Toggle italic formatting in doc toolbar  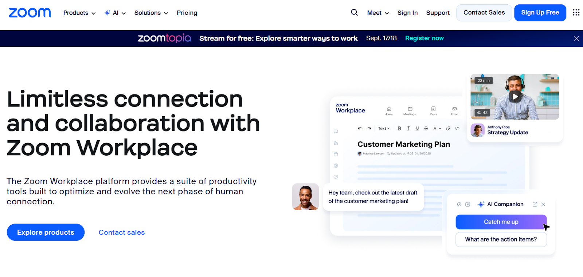408,128
